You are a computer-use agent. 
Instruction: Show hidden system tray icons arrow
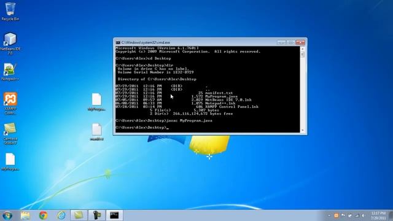click(x=329, y=215)
